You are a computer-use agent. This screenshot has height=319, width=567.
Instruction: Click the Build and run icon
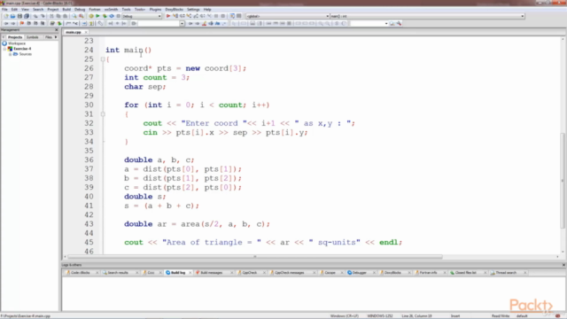pos(105,16)
